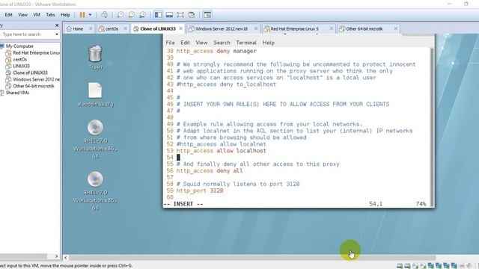Screen dimensions: 479x269
Task: Click the line 'http_port 3128'
Action: pos(200,191)
